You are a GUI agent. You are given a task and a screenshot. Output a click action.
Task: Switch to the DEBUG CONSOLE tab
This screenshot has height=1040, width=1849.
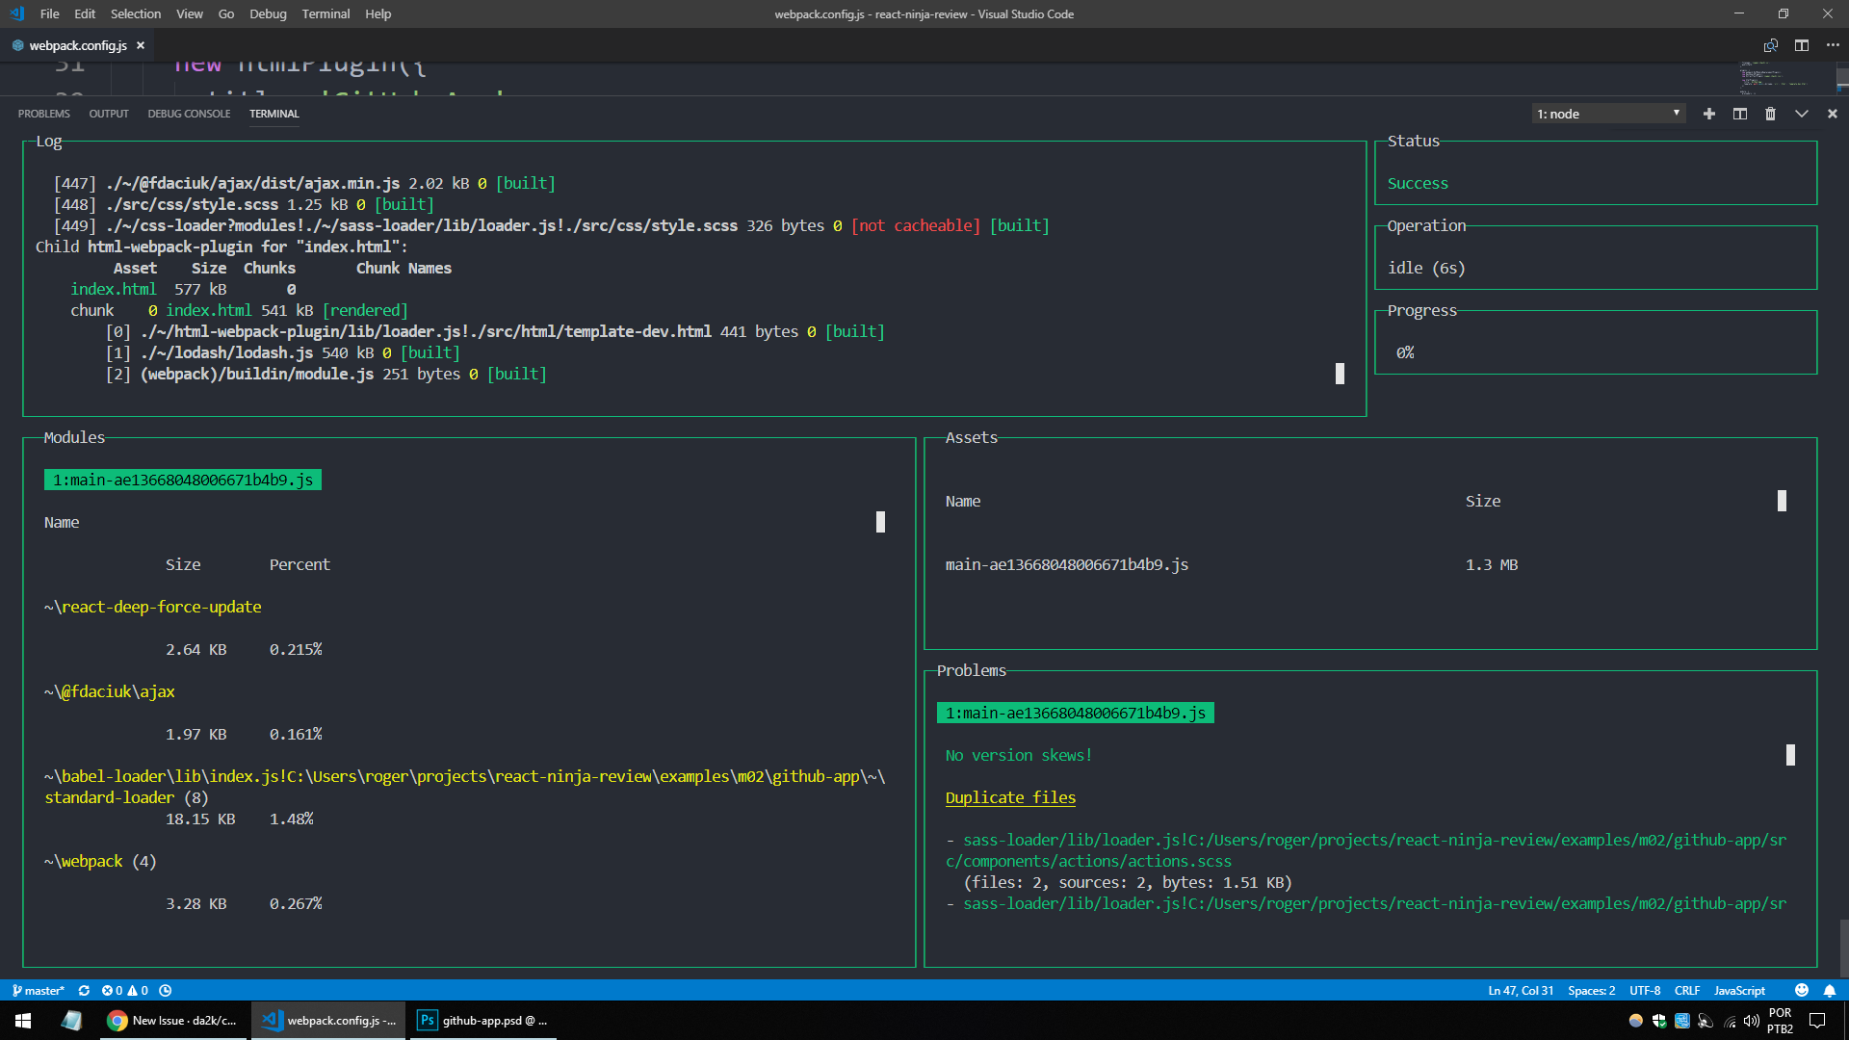tap(189, 114)
